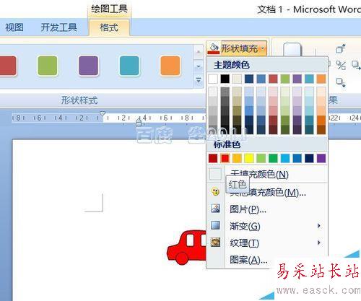Pick the orange theme color swatch

(x=321, y=79)
